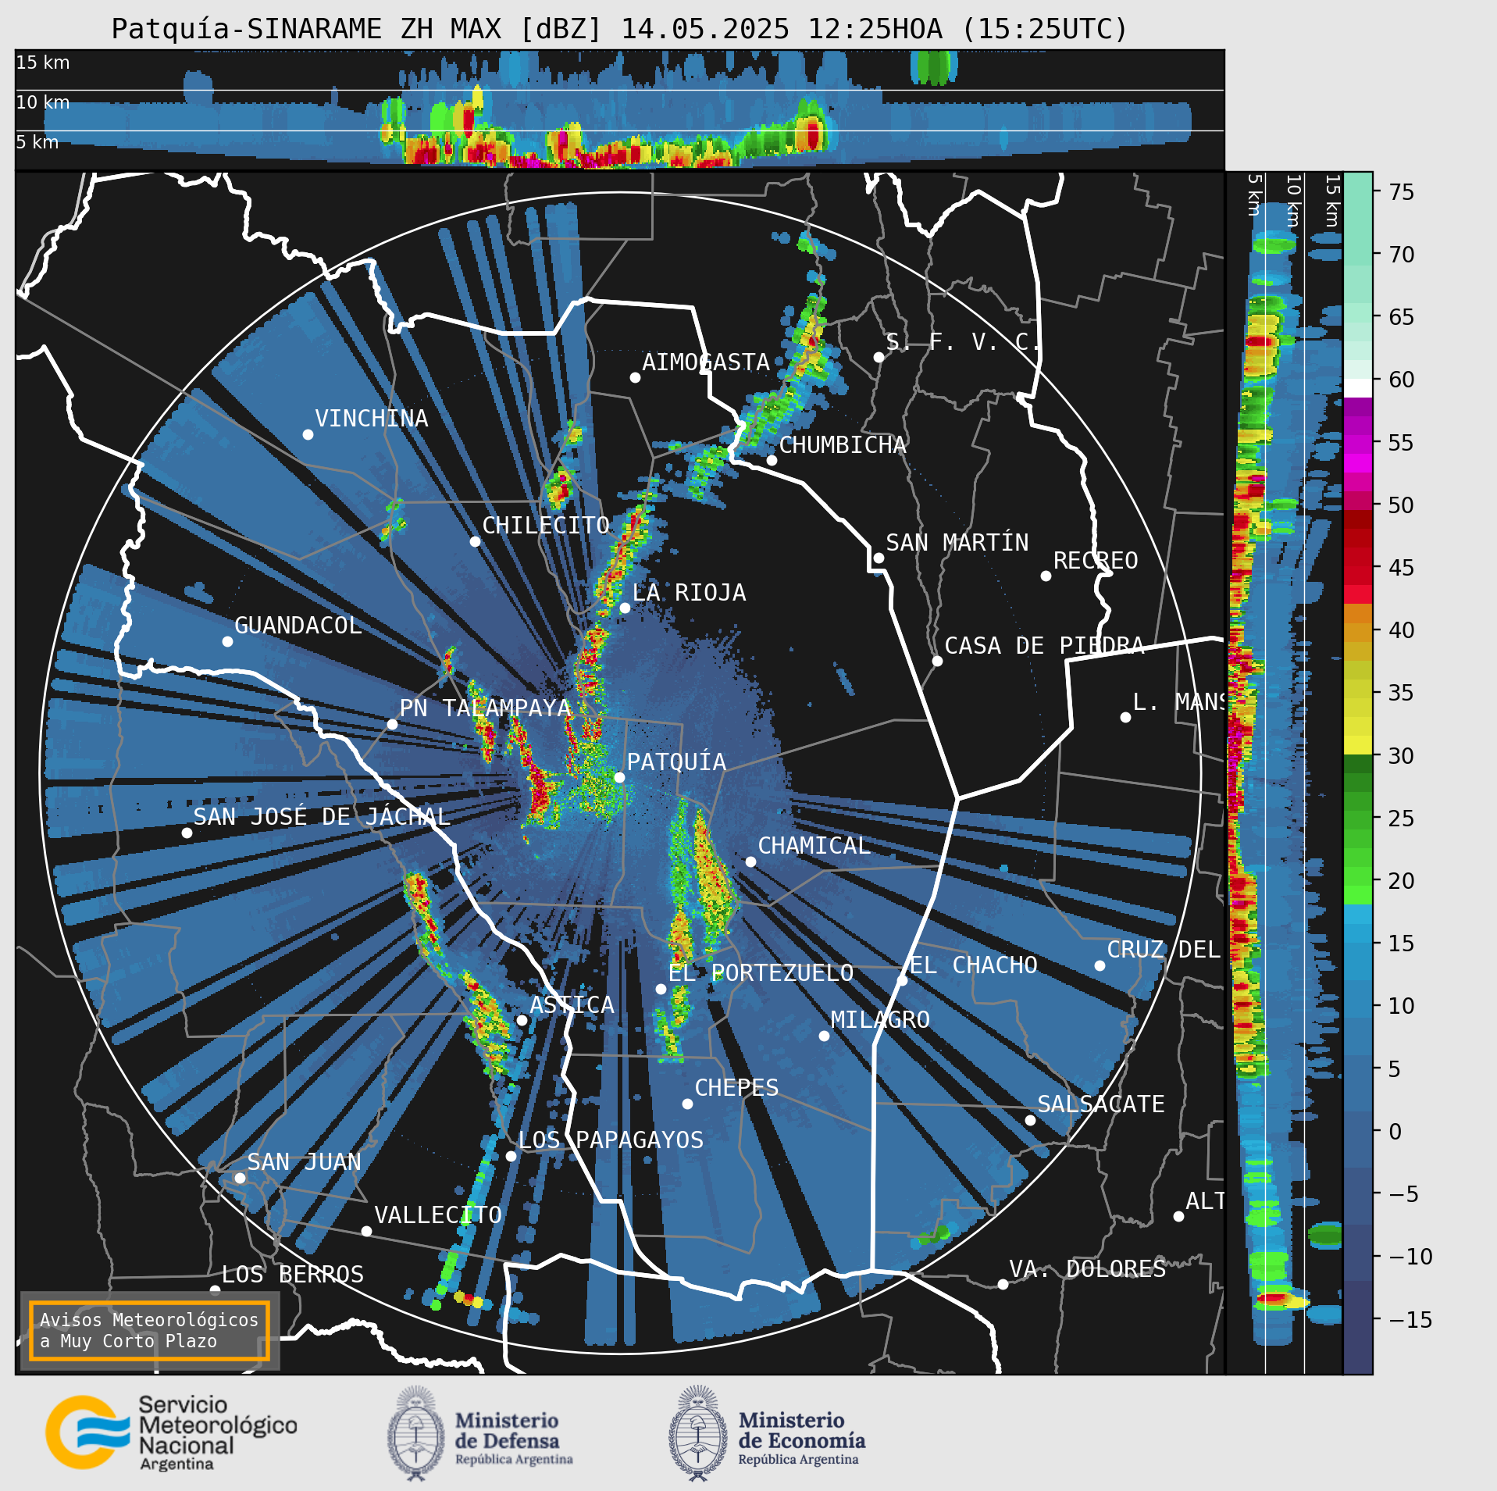Click the Ministerio de Defensa emblem
Image resolution: width=1497 pixels, height=1491 pixels.
point(415,1434)
